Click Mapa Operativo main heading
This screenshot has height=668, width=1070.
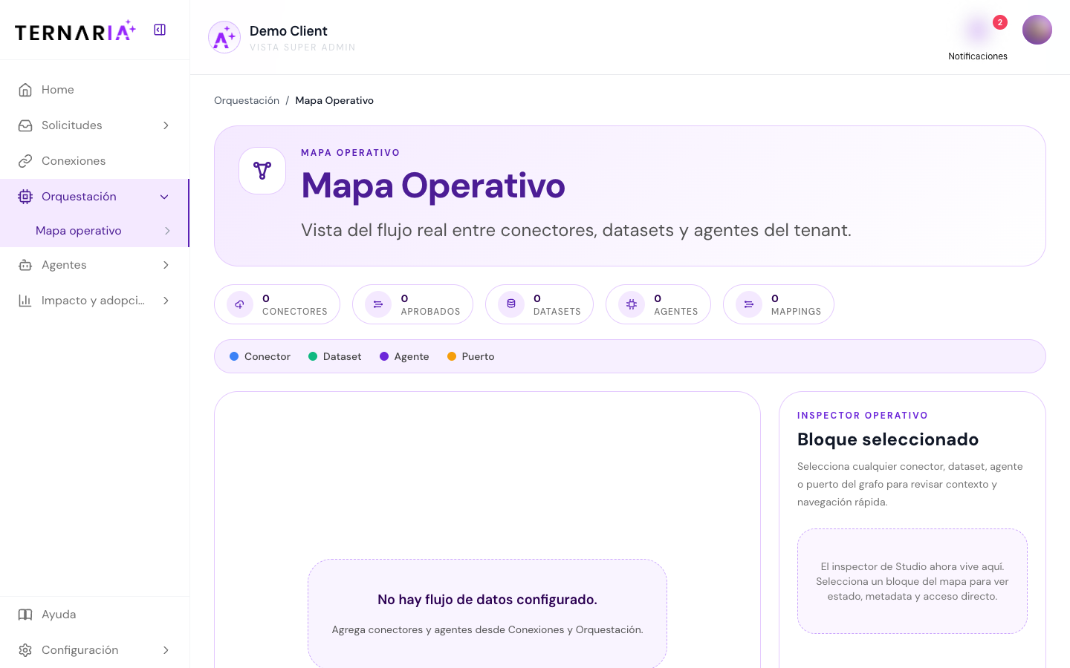pos(433,186)
